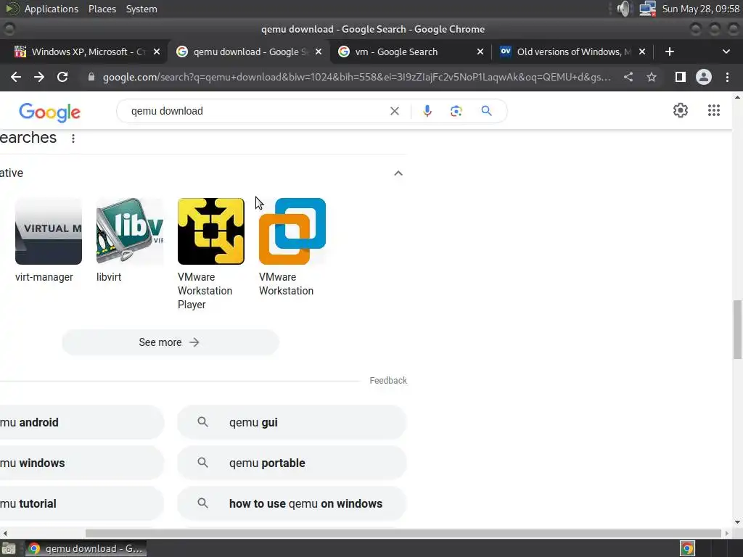
Task: Click the horizontal scrollbar thumb
Action: pos(403,533)
